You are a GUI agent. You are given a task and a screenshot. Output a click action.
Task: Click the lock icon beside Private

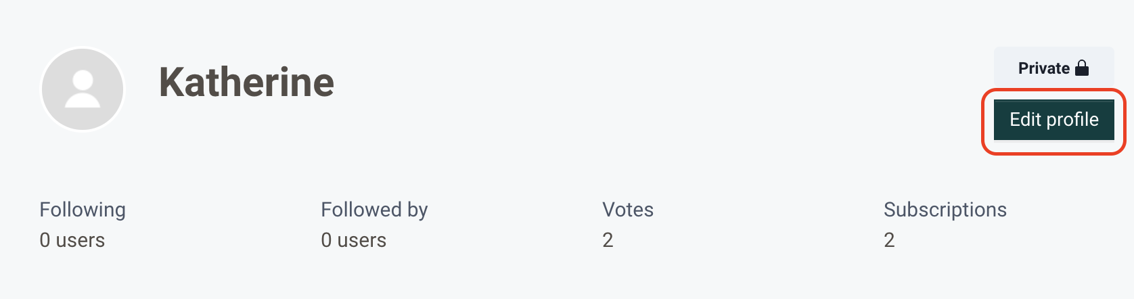pos(1082,68)
